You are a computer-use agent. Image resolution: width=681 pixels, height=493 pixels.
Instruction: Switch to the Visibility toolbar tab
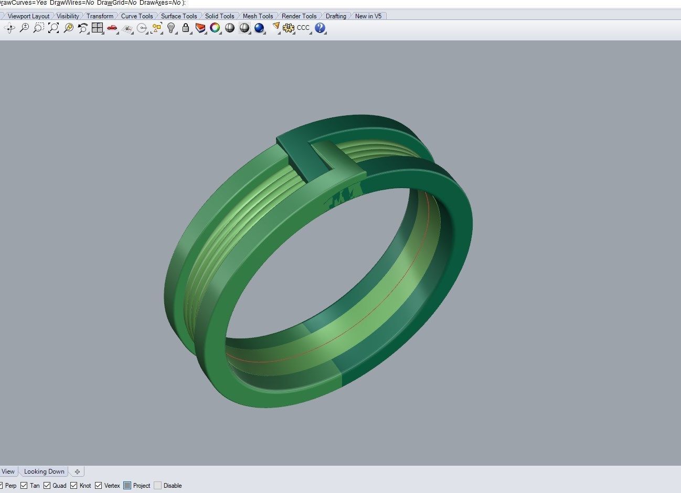coord(68,16)
